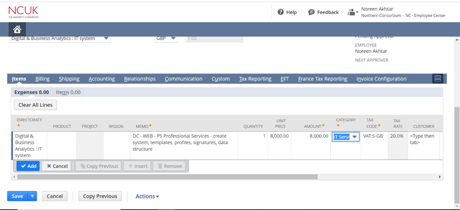
Task: Open the user role switcher icon
Action: [x=352, y=12]
